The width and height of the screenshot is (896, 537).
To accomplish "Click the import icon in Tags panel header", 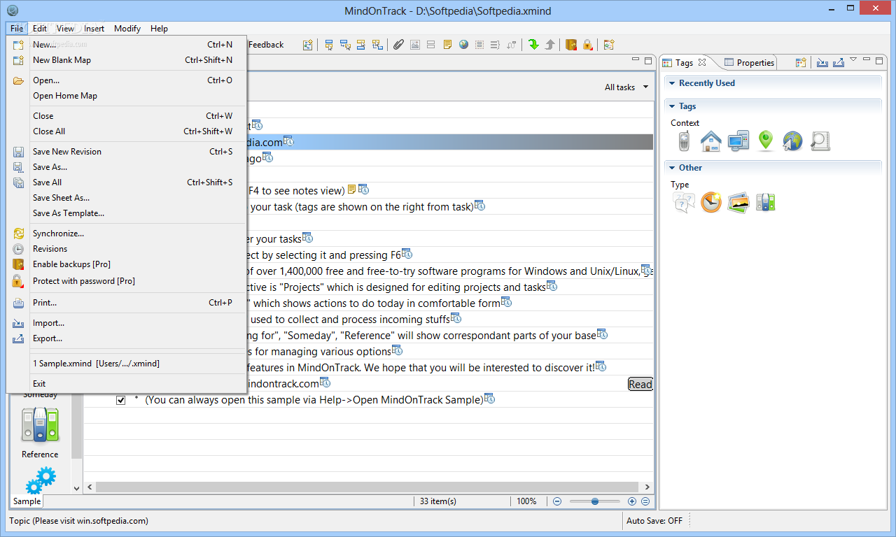I will [x=822, y=62].
